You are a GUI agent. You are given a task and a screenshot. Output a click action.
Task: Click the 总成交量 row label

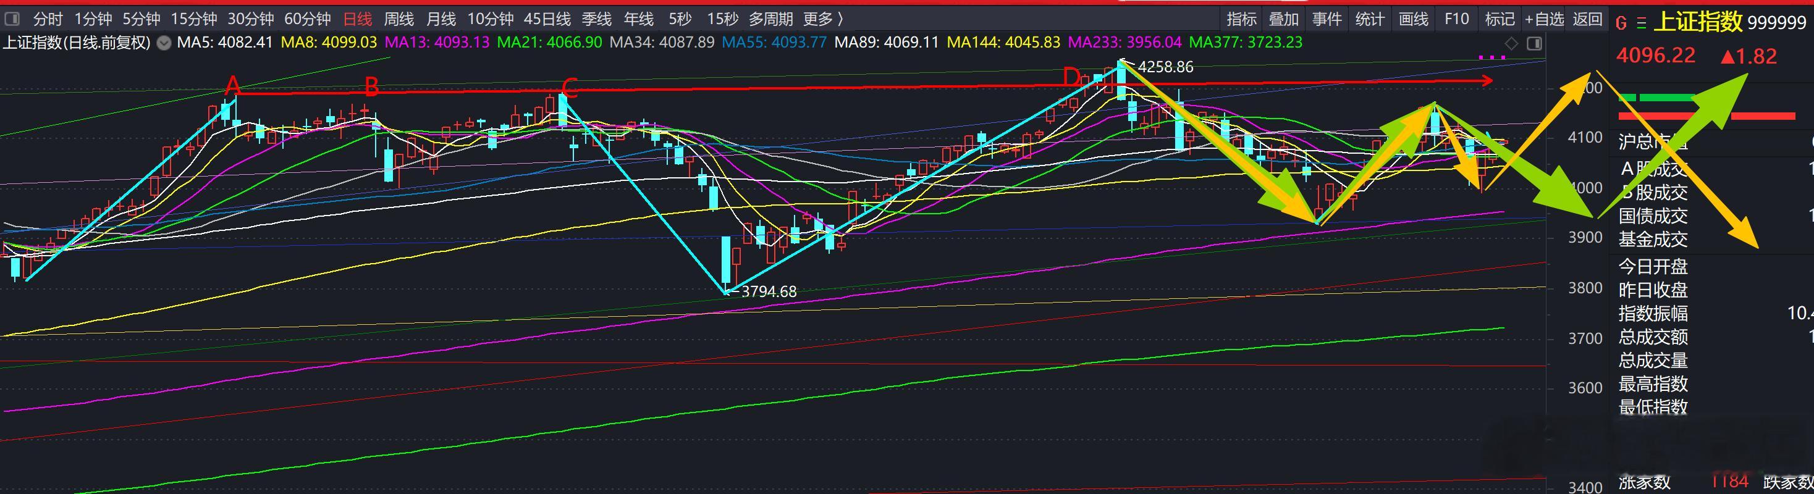coord(1653,361)
